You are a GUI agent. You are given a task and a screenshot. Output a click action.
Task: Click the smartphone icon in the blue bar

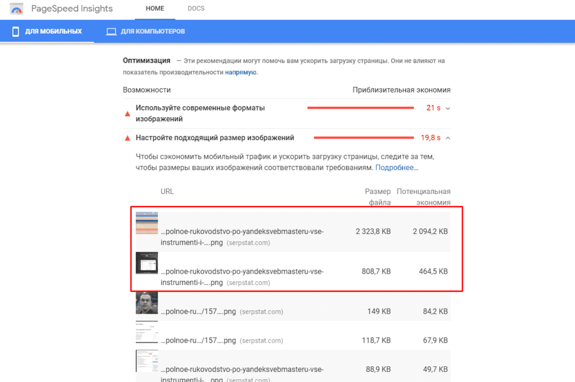[x=15, y=31]
